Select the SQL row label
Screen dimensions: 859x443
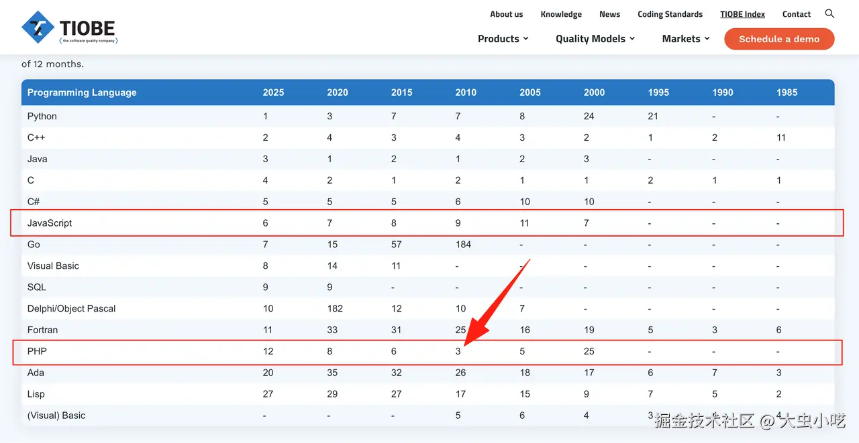coord(37,287)
